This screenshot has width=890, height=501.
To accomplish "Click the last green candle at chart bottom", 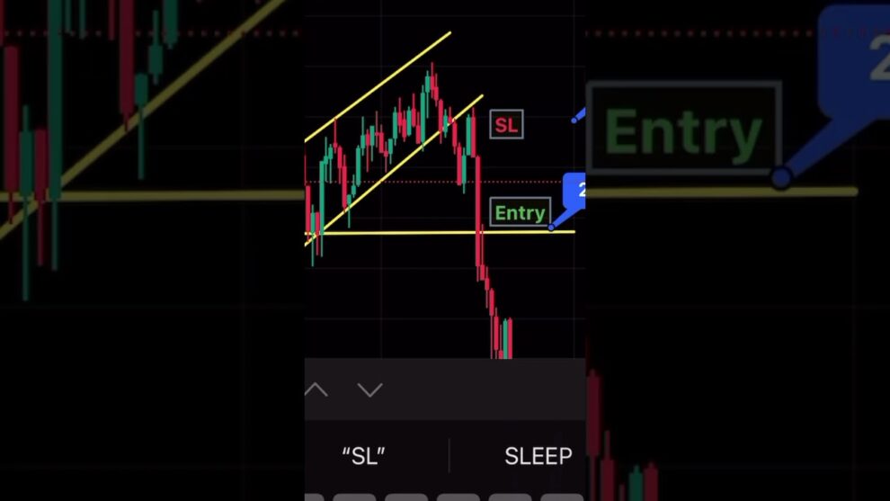I will [x=505, y=339].
